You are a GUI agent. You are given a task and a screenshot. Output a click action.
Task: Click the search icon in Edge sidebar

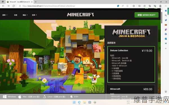[x=166, y=15]
